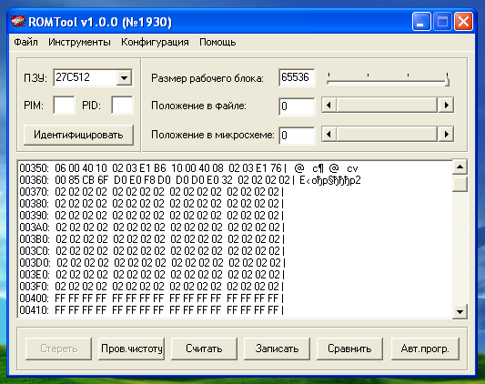Viewport: 485px width, 384px height.
Task: Click left arrow of file position scrollbar
Action: point(329,106)
